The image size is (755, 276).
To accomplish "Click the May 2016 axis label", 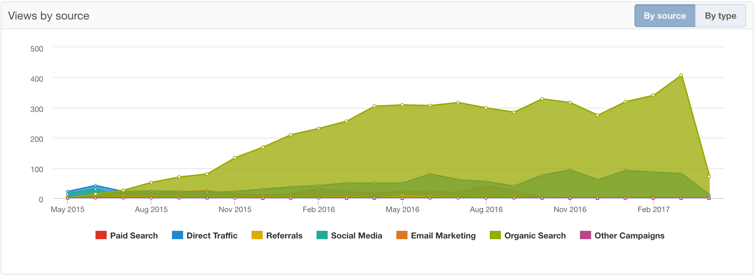I will coord(403,210).
